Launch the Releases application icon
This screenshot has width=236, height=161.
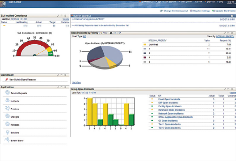[8, 124]
